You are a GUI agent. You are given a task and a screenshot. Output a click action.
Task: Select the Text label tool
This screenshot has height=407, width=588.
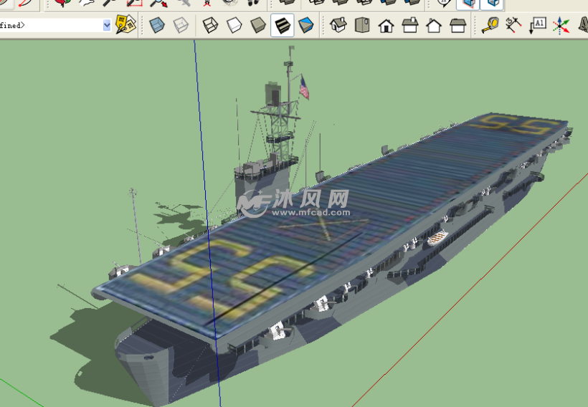tap(538, 26)
